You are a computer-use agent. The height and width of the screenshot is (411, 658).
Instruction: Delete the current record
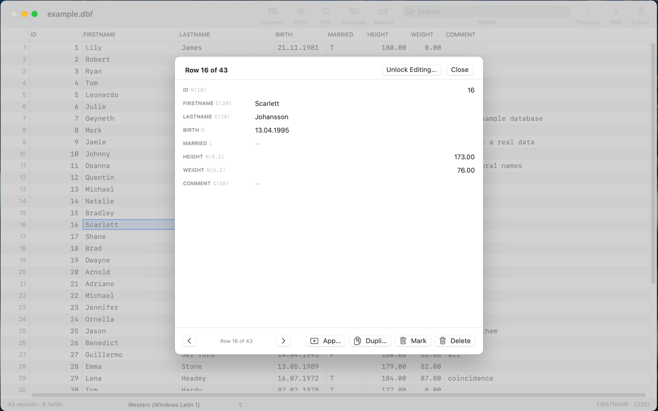coord(455,341)
